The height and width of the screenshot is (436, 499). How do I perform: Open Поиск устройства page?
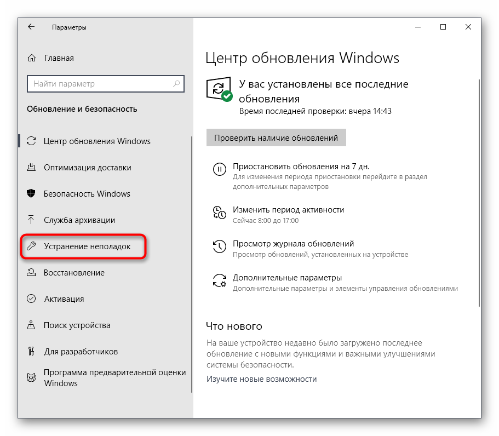coord(77,325)
